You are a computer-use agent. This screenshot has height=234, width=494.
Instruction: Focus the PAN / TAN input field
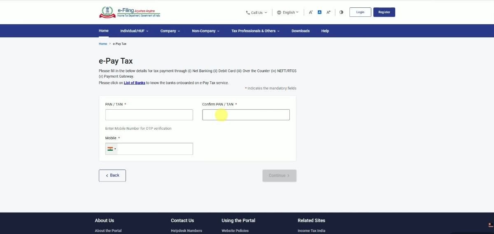[x=149, y=115]
